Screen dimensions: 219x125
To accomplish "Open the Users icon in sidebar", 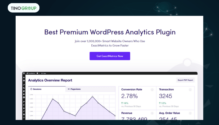I will pyautogui.click(x=24, y=107).
